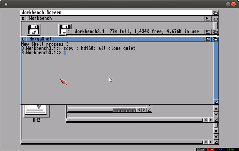Click the Workbench Screen title bar text

coord(41,12)
